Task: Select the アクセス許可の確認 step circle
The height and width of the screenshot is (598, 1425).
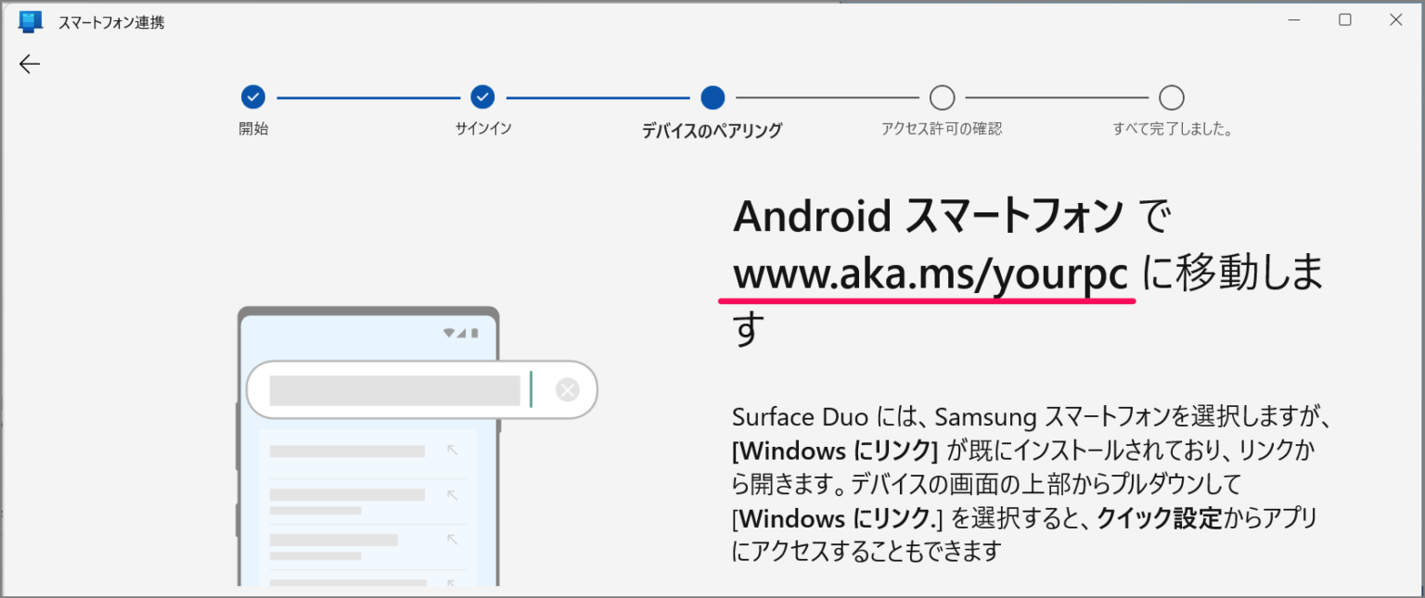Action: click(x=942, y=97)
